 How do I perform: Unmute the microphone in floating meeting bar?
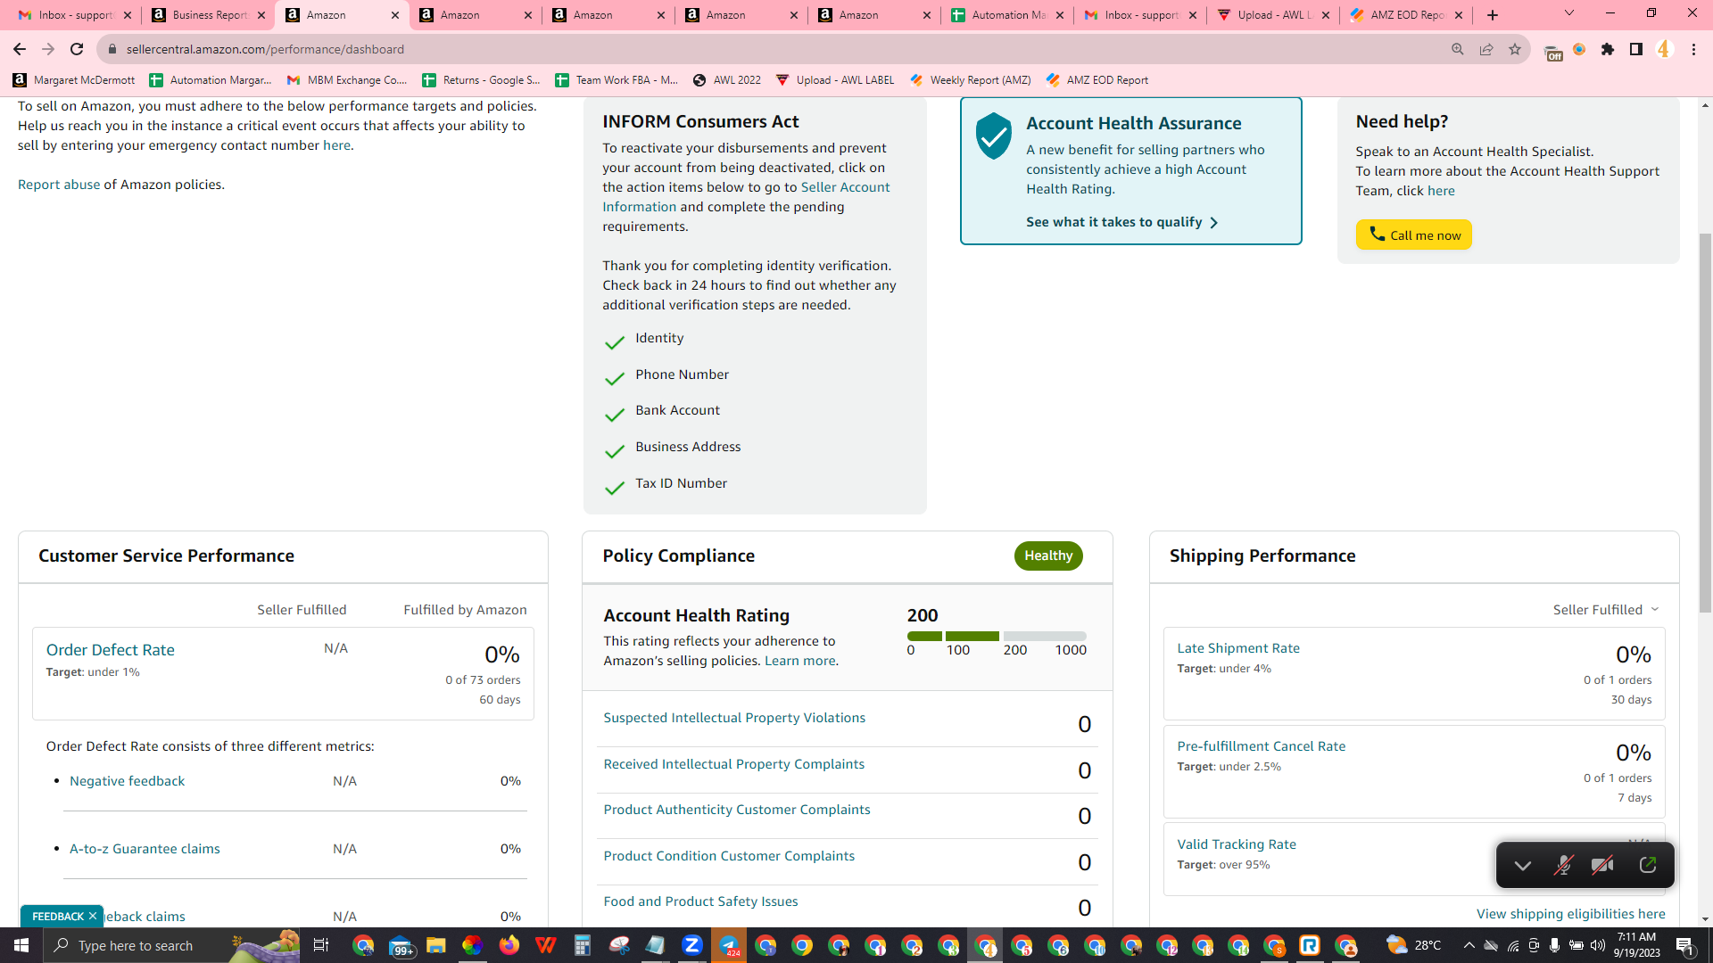[1563, 865]
